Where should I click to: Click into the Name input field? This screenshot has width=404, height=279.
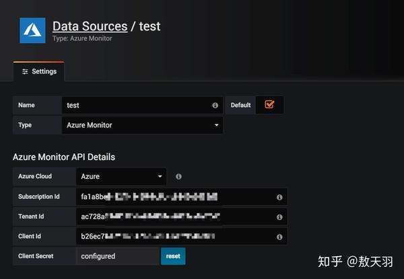coord(135,106)
